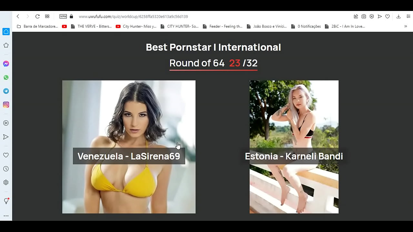
Task: Expand the bookmarks bar overflow chevron
Action: pyautogui.click(x=406, y=26)
